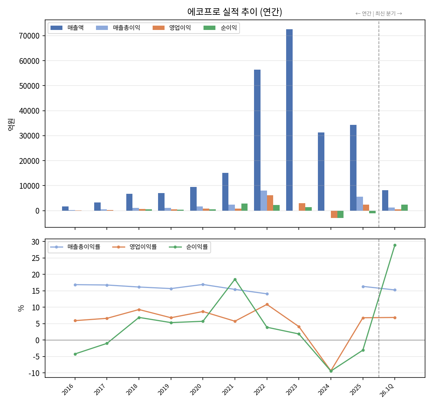Image resolution: width=433 pixels, height=406 pixels.
Task: Click the 50000 y-axis tick label
Action: tap(29, 86)
